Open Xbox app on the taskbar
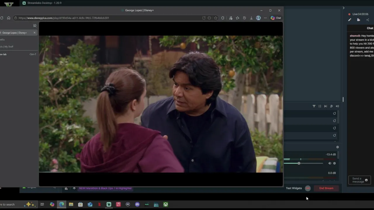The height and width of the screenshot is (210, 374). pyautogui.click(x=166, y=204)
